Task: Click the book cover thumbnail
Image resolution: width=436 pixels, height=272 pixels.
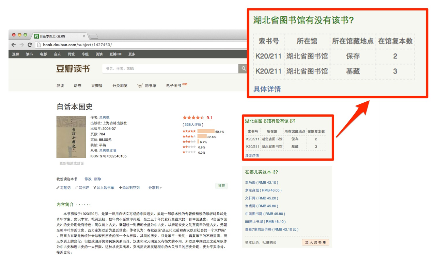Action: click(71, 137)
